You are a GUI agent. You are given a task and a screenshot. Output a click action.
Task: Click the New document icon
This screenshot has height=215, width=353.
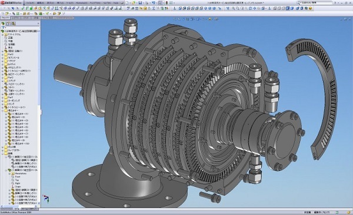point(128,3)
